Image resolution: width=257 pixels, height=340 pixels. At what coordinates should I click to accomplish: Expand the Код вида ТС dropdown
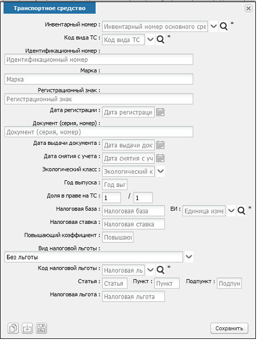(150, 40)
